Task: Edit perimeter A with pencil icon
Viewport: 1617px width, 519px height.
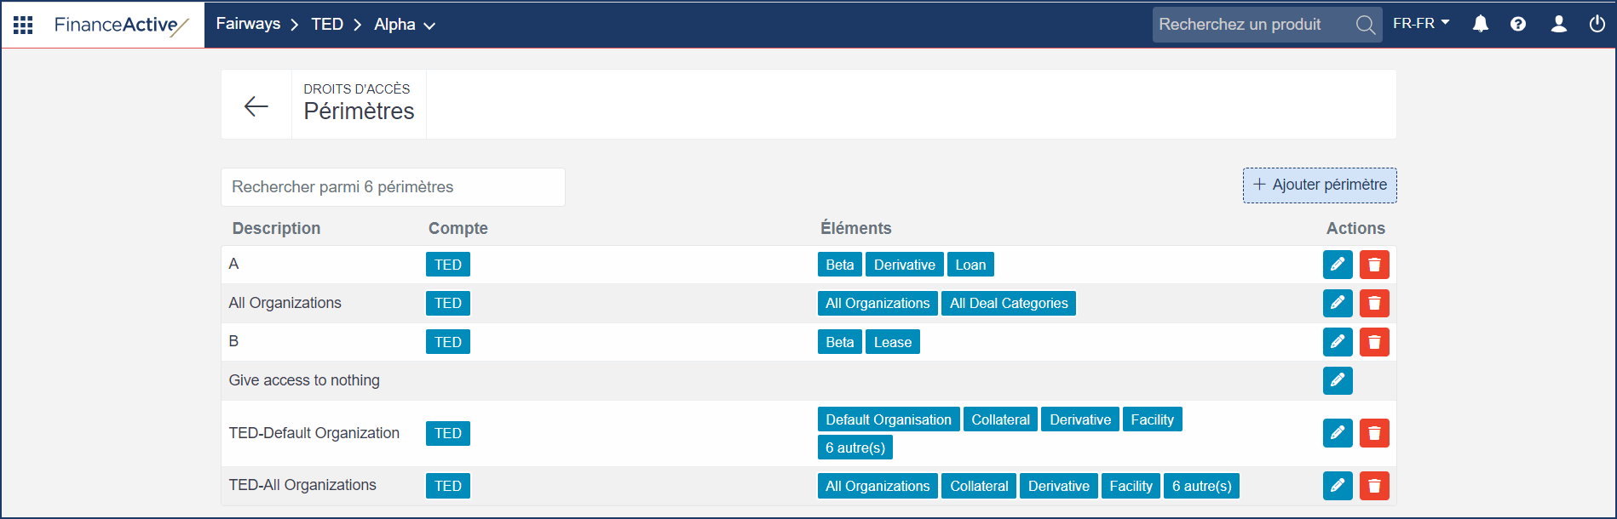Action: click(x=1338, y=265)
